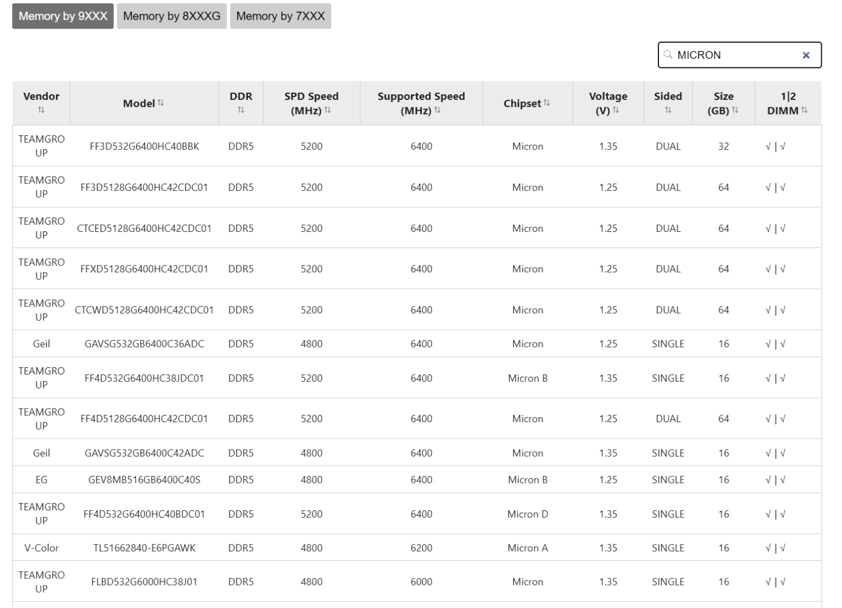Viewport: 842px width, 608px height.
Task: Select model FF3D532G6400HC40BBK cell
Action: pos(144,147)
